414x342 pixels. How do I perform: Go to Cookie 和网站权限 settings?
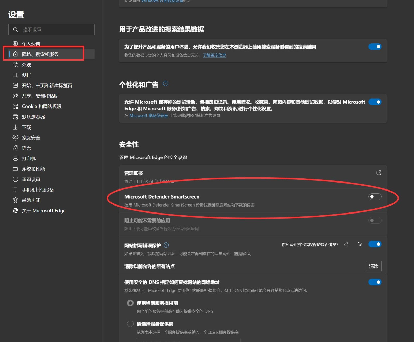click(41, 107)
